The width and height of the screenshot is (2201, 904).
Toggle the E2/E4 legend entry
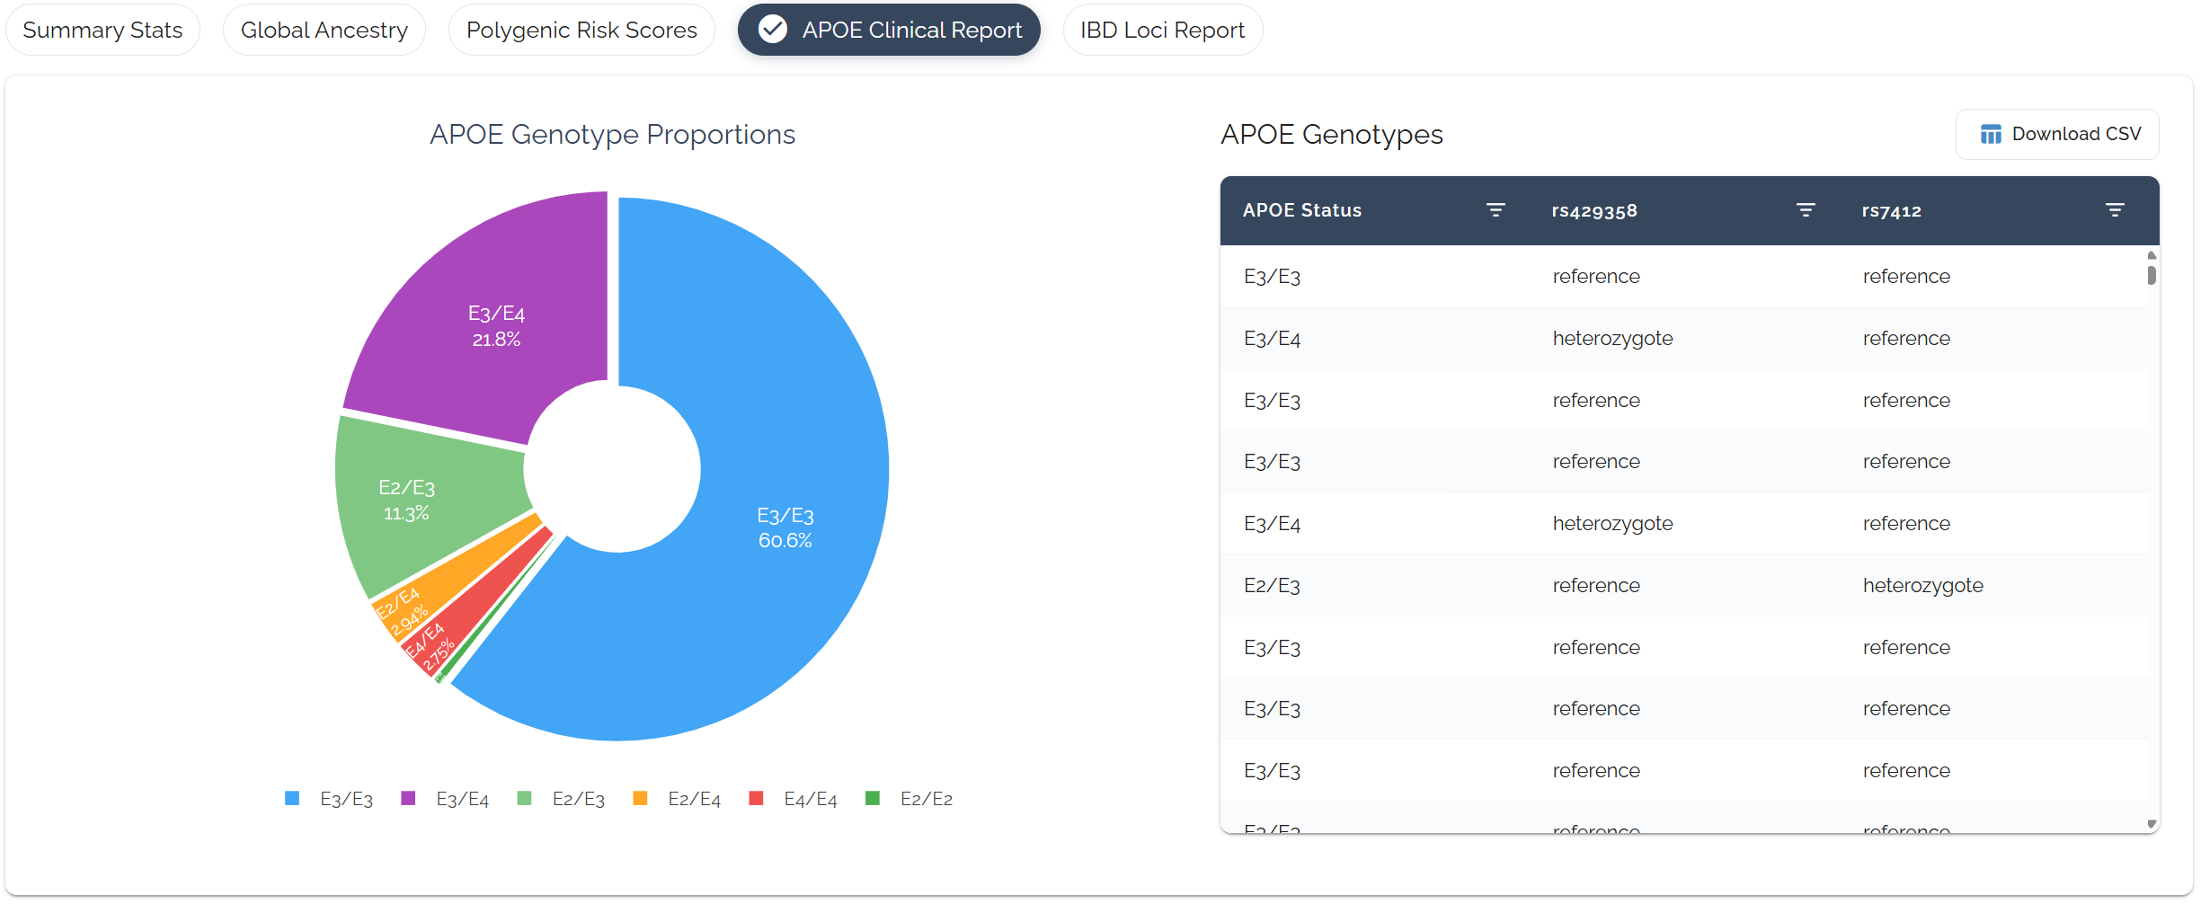677,799
